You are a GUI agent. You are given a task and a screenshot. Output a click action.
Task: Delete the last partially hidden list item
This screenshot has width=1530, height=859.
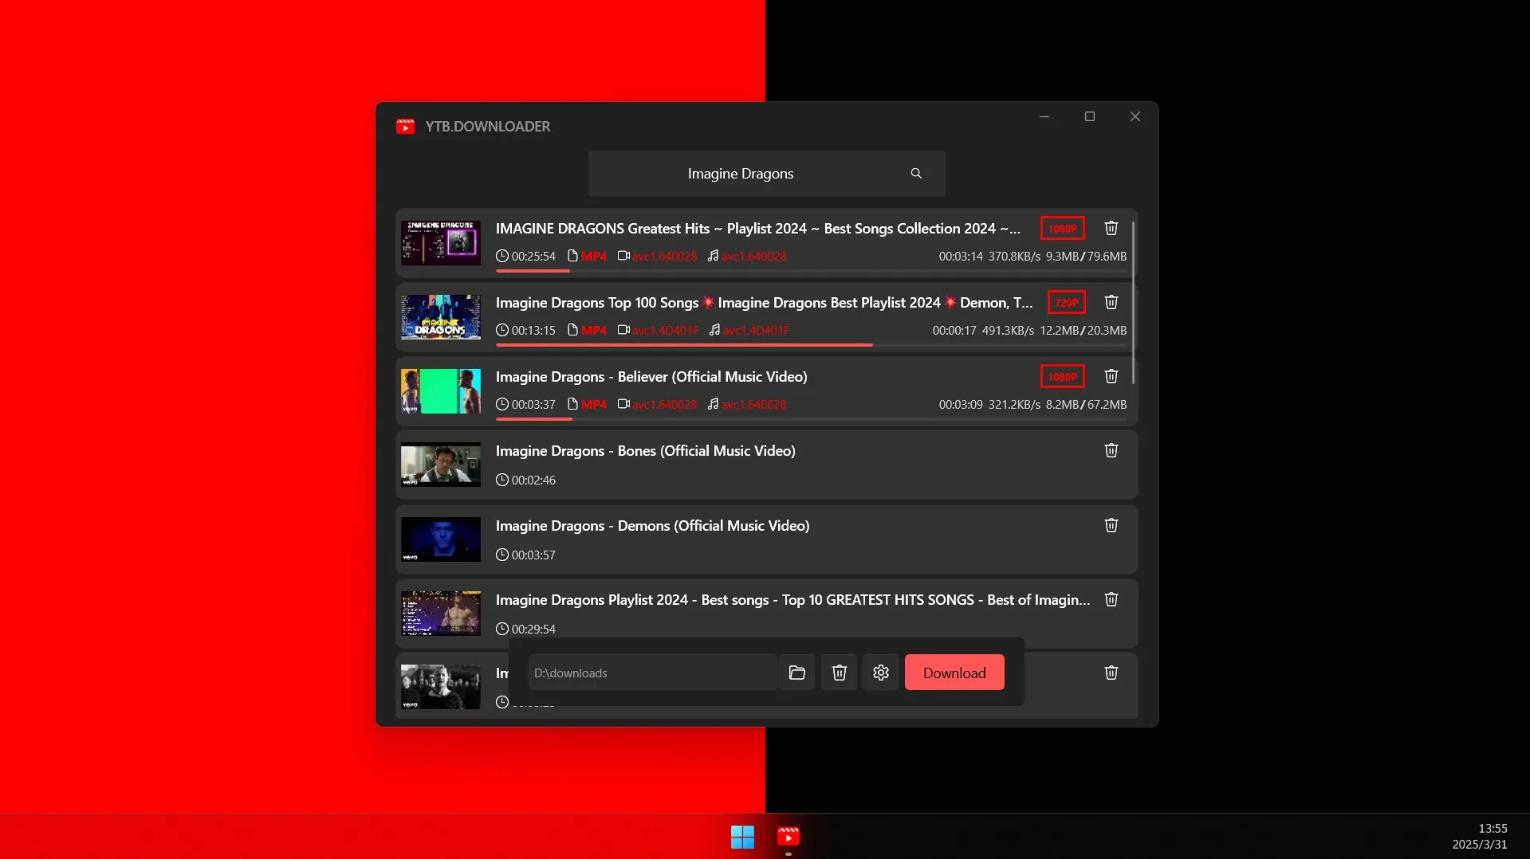(1111, 673)
